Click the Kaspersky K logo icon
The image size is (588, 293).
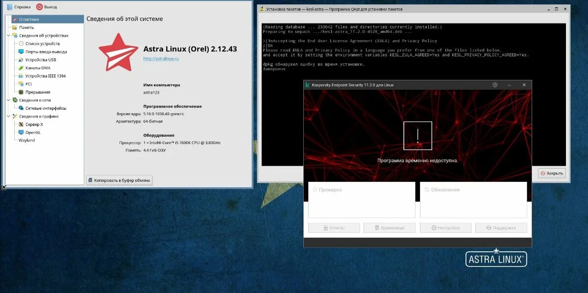coord(307,85)
